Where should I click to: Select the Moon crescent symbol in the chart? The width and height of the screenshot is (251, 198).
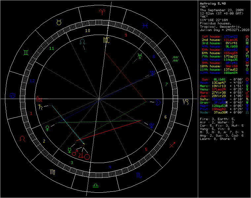(158, 102)
